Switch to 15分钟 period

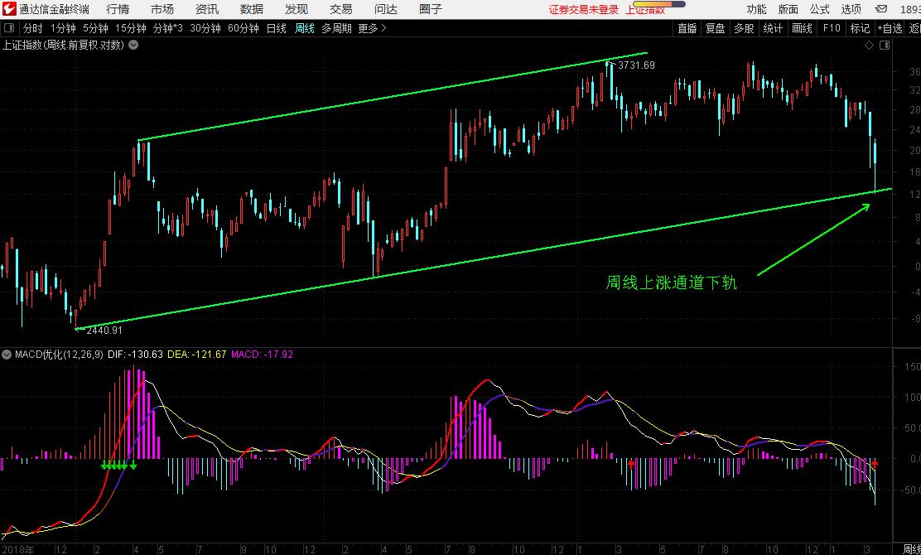tap(130, 28)
